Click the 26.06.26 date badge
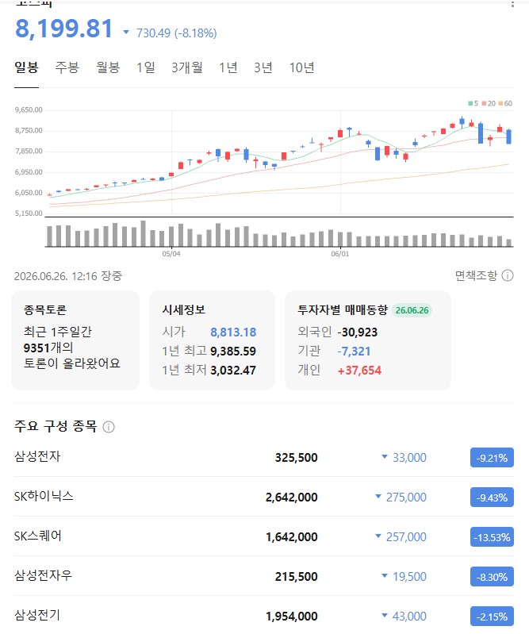Image resolution: width=529 pixels, height=634 pixels. pyautogui.click(x=412, y=310)
